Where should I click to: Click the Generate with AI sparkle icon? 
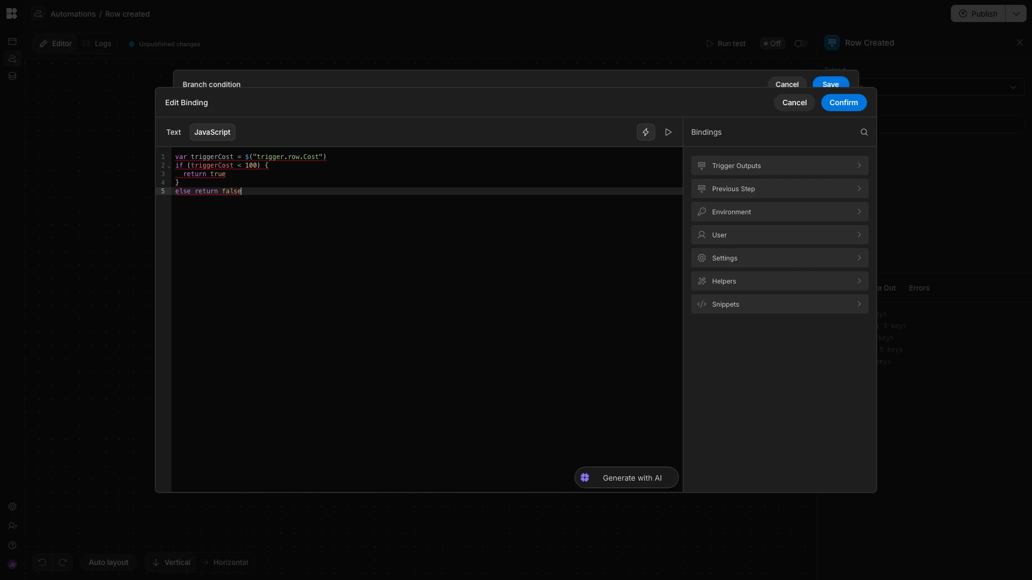coord(585,478)
